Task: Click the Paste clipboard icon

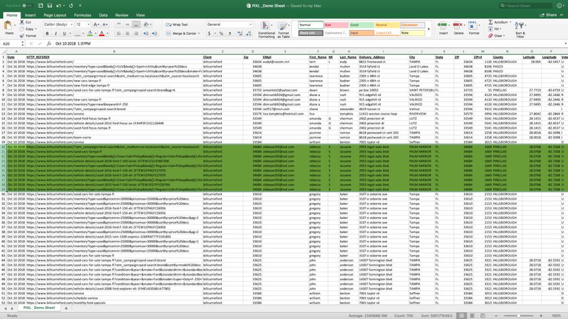Action: [8, 25]
